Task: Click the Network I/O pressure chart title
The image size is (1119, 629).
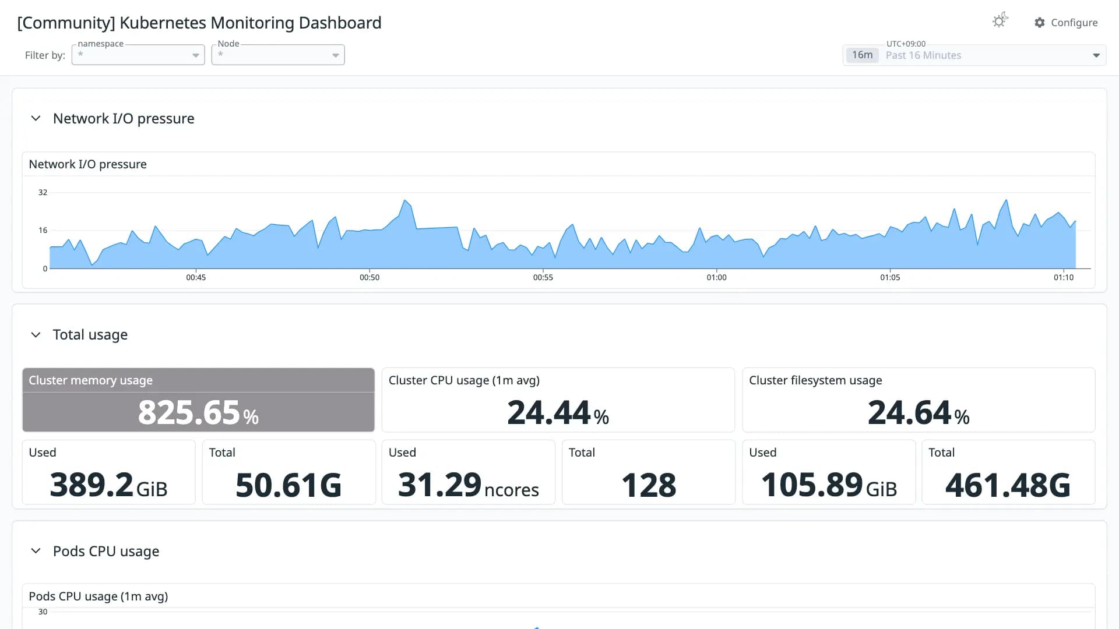Action: tap(87, 164)
